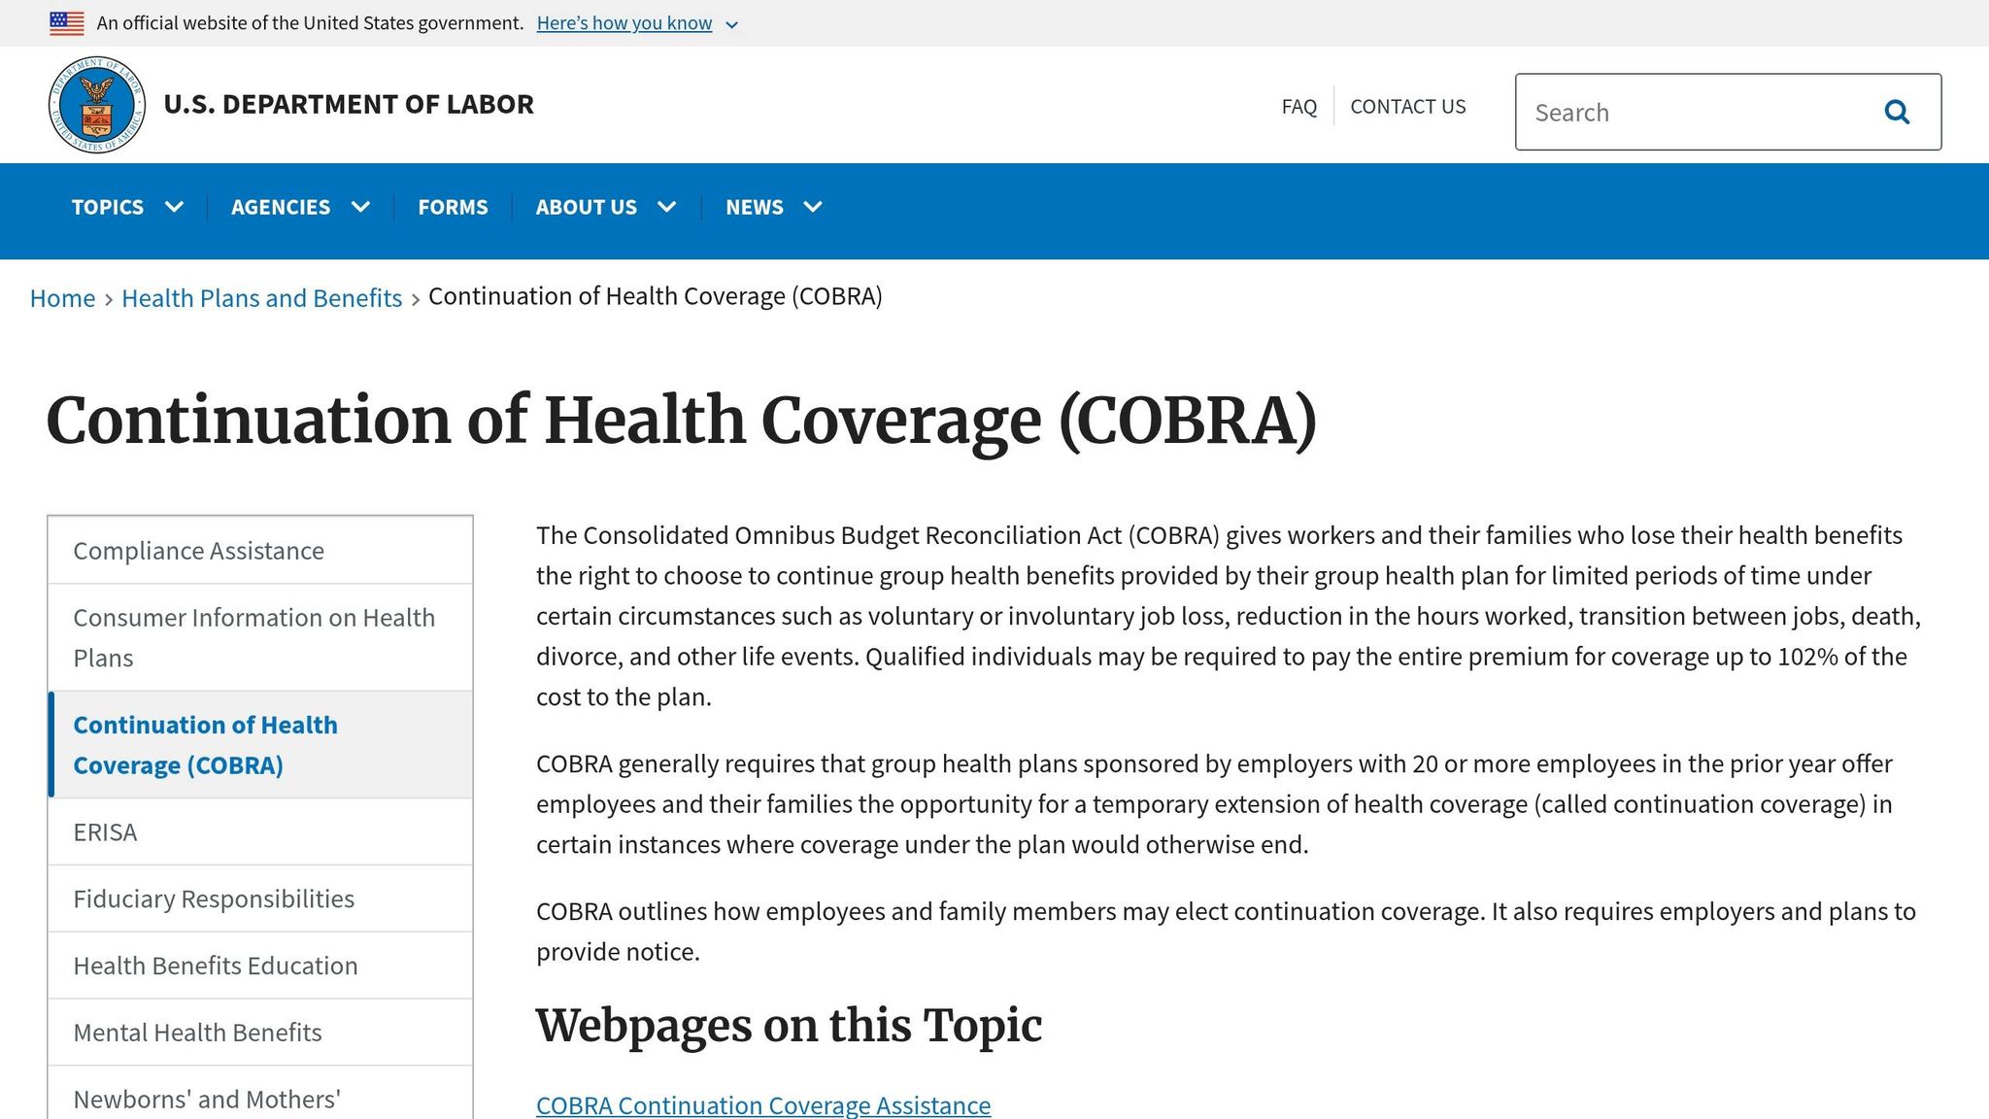This screenshot has height=1119, width=1989.
Task: Click U.S. DEPARTMENT OF LABOR site title
Action: 349,104
